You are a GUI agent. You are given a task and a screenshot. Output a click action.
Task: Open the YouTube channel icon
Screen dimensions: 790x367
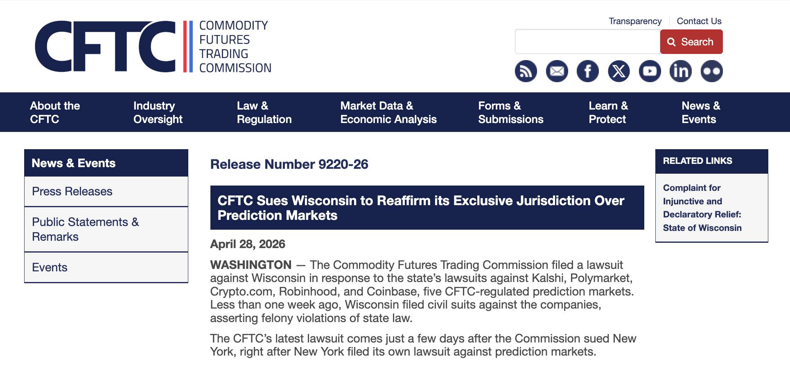(650, 72)
